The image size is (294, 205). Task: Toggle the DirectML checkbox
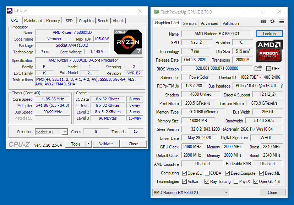pyautogui.click(x=261, y=173)
